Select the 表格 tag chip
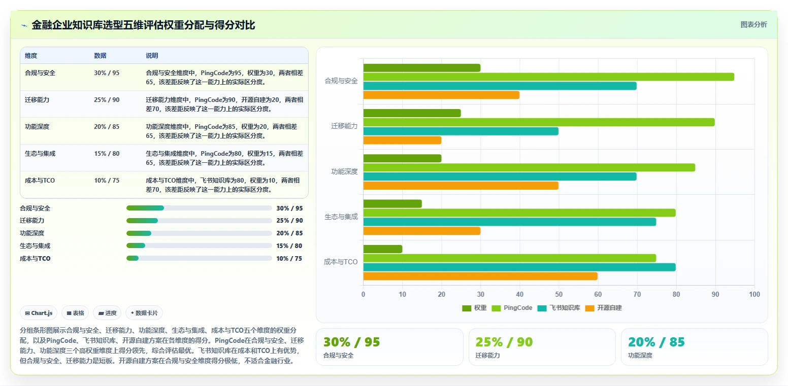Image resolution: width=788 pixels, height=386 pixels. pyautogui.click(x=75, y=313)
